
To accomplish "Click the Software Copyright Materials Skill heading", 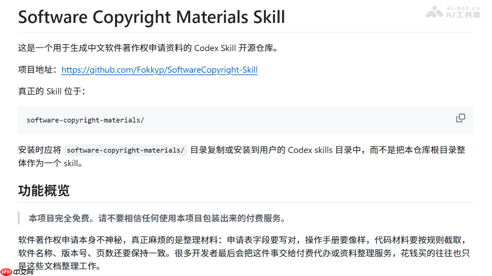I will [152, 17].
